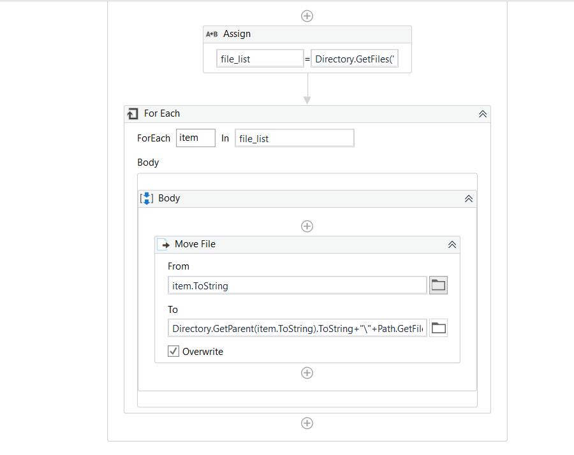Screen dimensions: 574x455
Task: Click the Assign activity A*B icon
Action: tap(212, 34)
